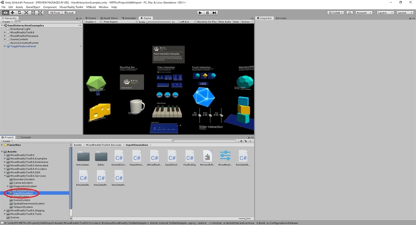Switch to the Console tab
The height and width of the screenshot is (225, 416).
click(24, 137)
